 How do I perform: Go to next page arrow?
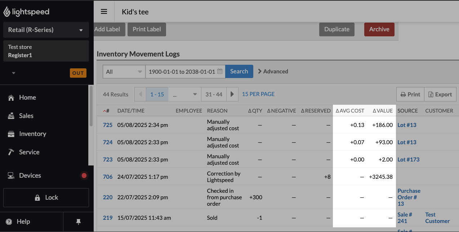pyautogui.click(x=232, y=94)
